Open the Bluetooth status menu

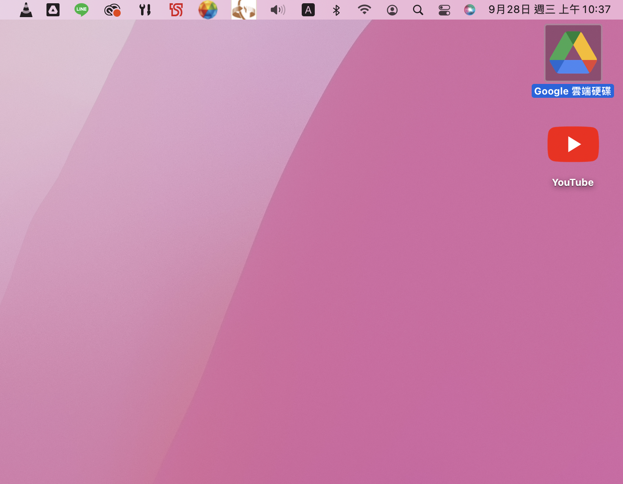coord(336,10)
